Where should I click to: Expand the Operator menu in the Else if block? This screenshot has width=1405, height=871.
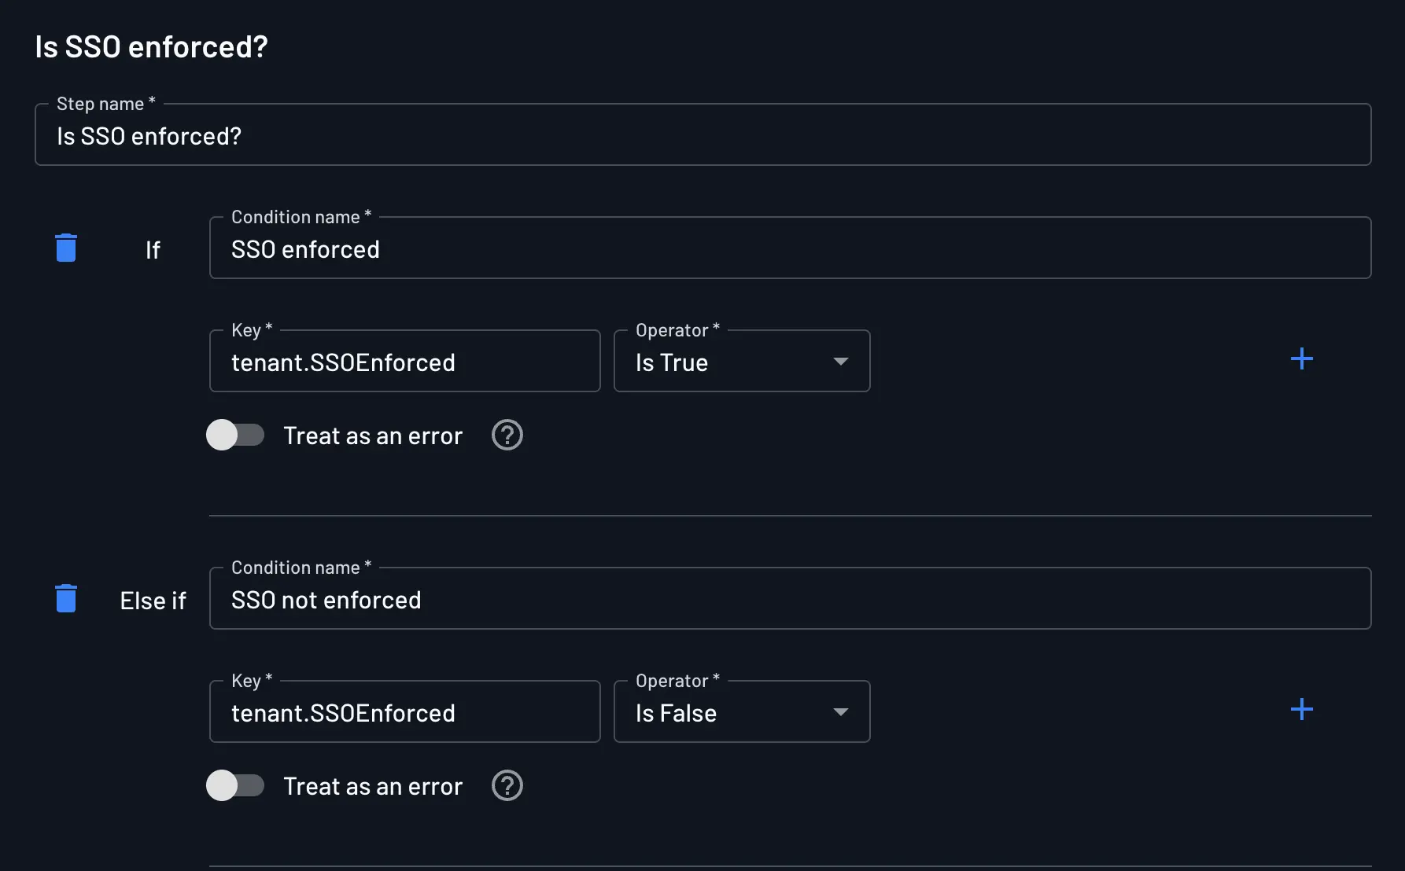coord(840,712)
